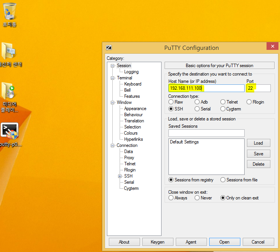Open the Bell settings category
The image size is (280, 252).
[x=127, y=90]
